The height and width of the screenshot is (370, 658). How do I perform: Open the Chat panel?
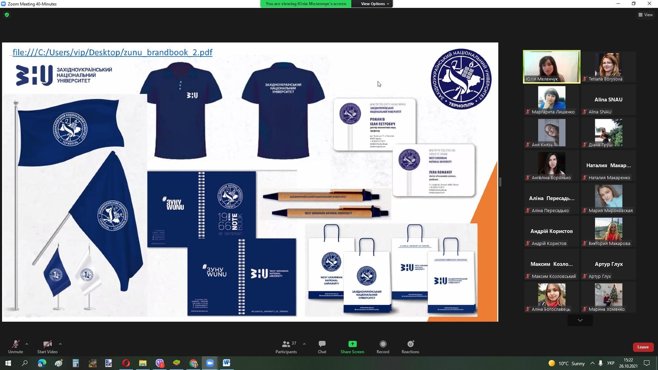tap(322, 347)
